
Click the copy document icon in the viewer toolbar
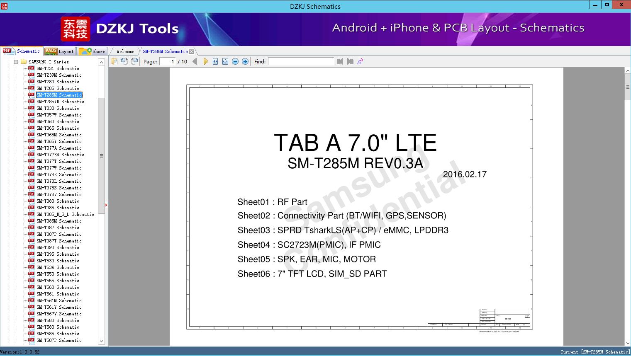pyautogui.click(x=114, y=61)
